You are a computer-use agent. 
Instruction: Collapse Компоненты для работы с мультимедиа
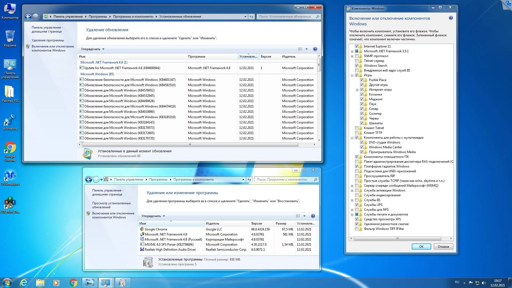point(352,138)
